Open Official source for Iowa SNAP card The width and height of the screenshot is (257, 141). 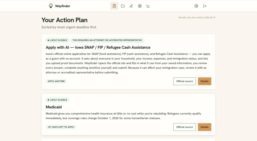(x=184, y=81)
